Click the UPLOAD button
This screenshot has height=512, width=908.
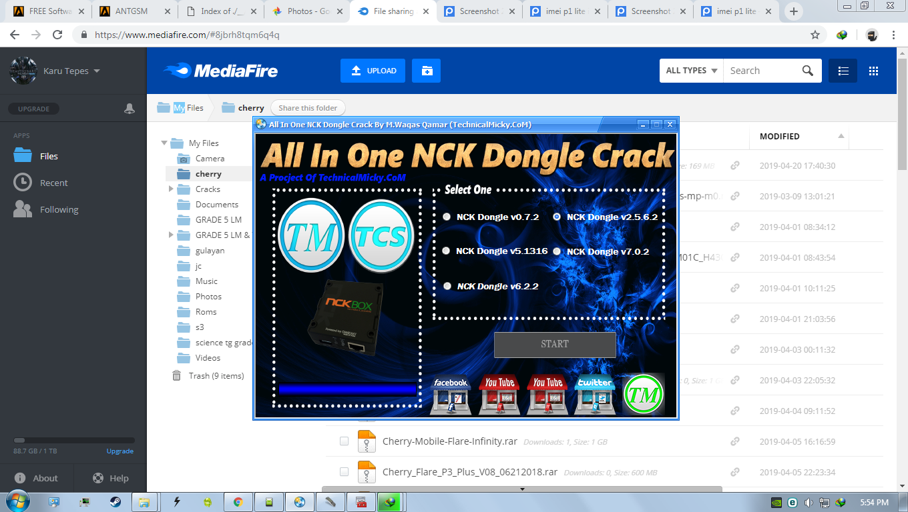tap(373, 71)
